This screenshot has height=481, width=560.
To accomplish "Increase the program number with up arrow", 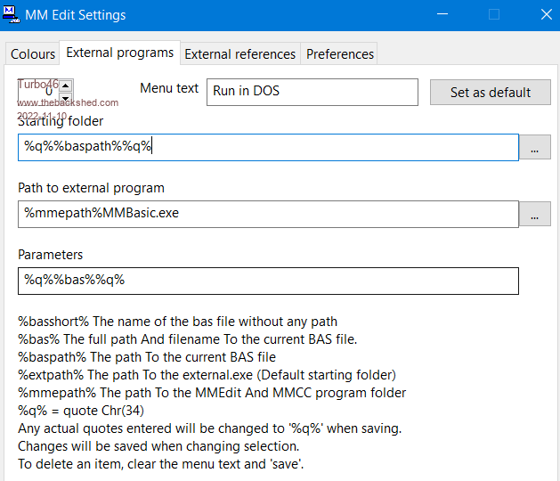I will click(x=66, y=86).
